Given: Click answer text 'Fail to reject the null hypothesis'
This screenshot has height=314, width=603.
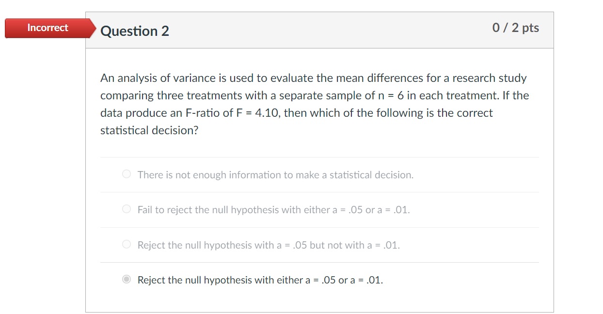Looking at the screenshot, I should [273, 210].
